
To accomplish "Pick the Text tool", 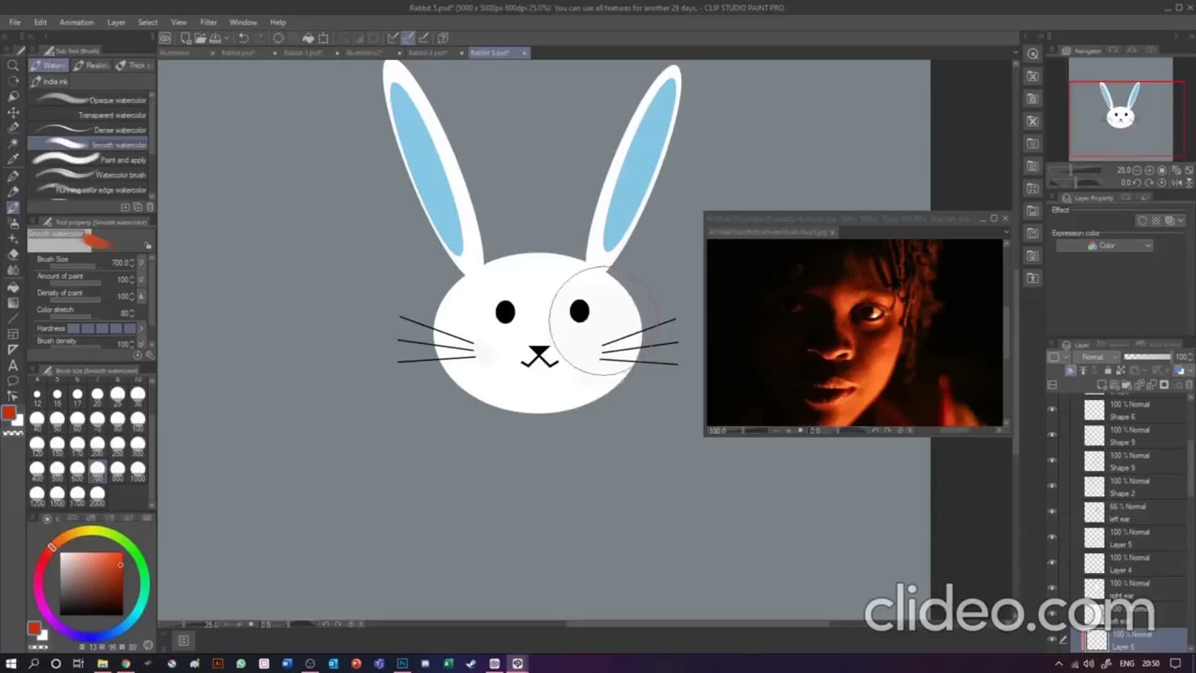I will click(x=13, y=366).
